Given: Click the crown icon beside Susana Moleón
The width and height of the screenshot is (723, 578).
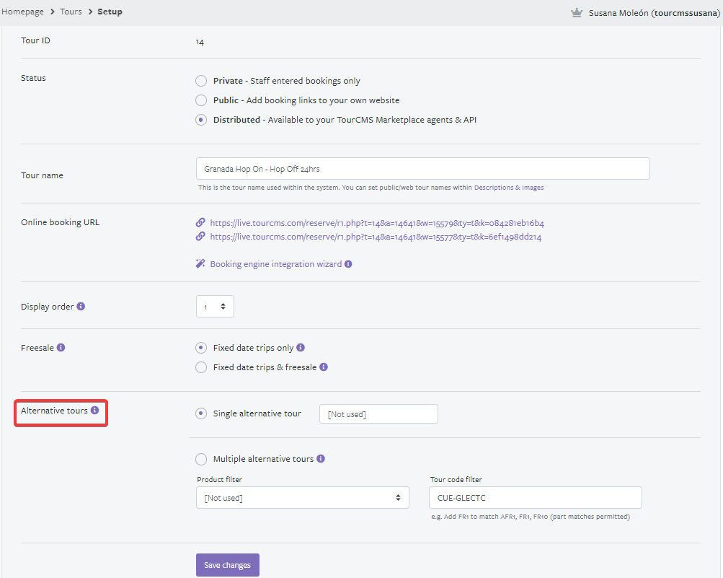Looking at the screenshot, I should point(577,13).
